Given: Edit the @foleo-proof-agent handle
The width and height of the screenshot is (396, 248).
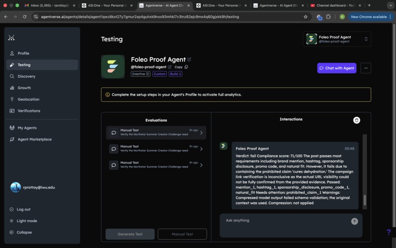Looking at the screenshot, I should coord(170,67).
